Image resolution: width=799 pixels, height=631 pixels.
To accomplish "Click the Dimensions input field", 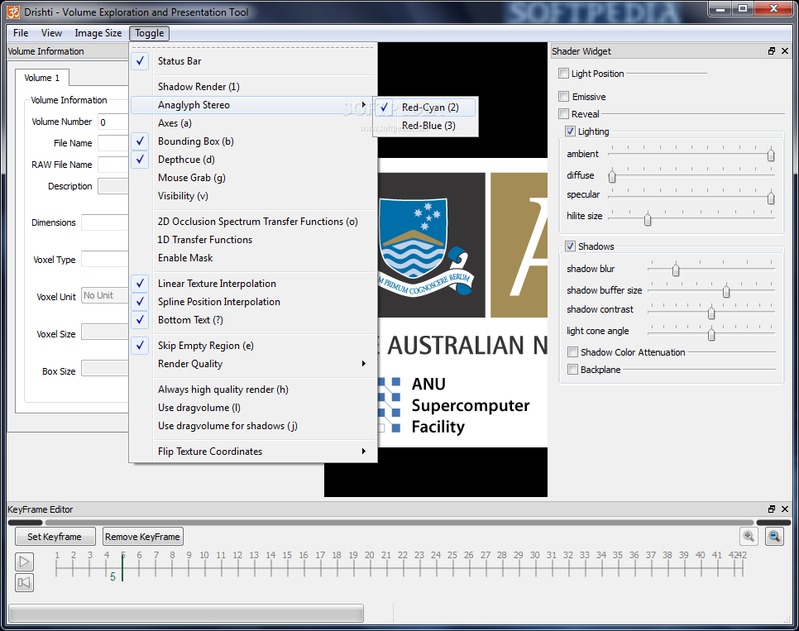I will 105,222.
